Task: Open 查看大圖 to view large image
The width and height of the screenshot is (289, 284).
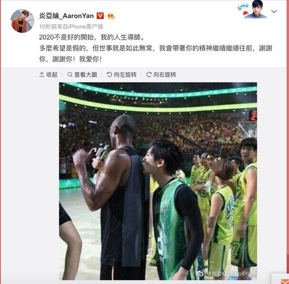Action: pyautogui.click(x=82, y=74)
